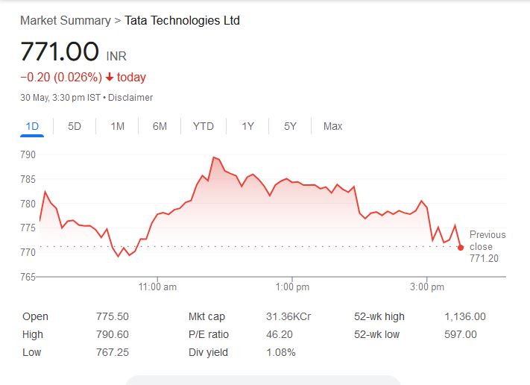Click the red down arrow icon
Viewport: 530px width, 385px height.
click(x=110, y=78)
